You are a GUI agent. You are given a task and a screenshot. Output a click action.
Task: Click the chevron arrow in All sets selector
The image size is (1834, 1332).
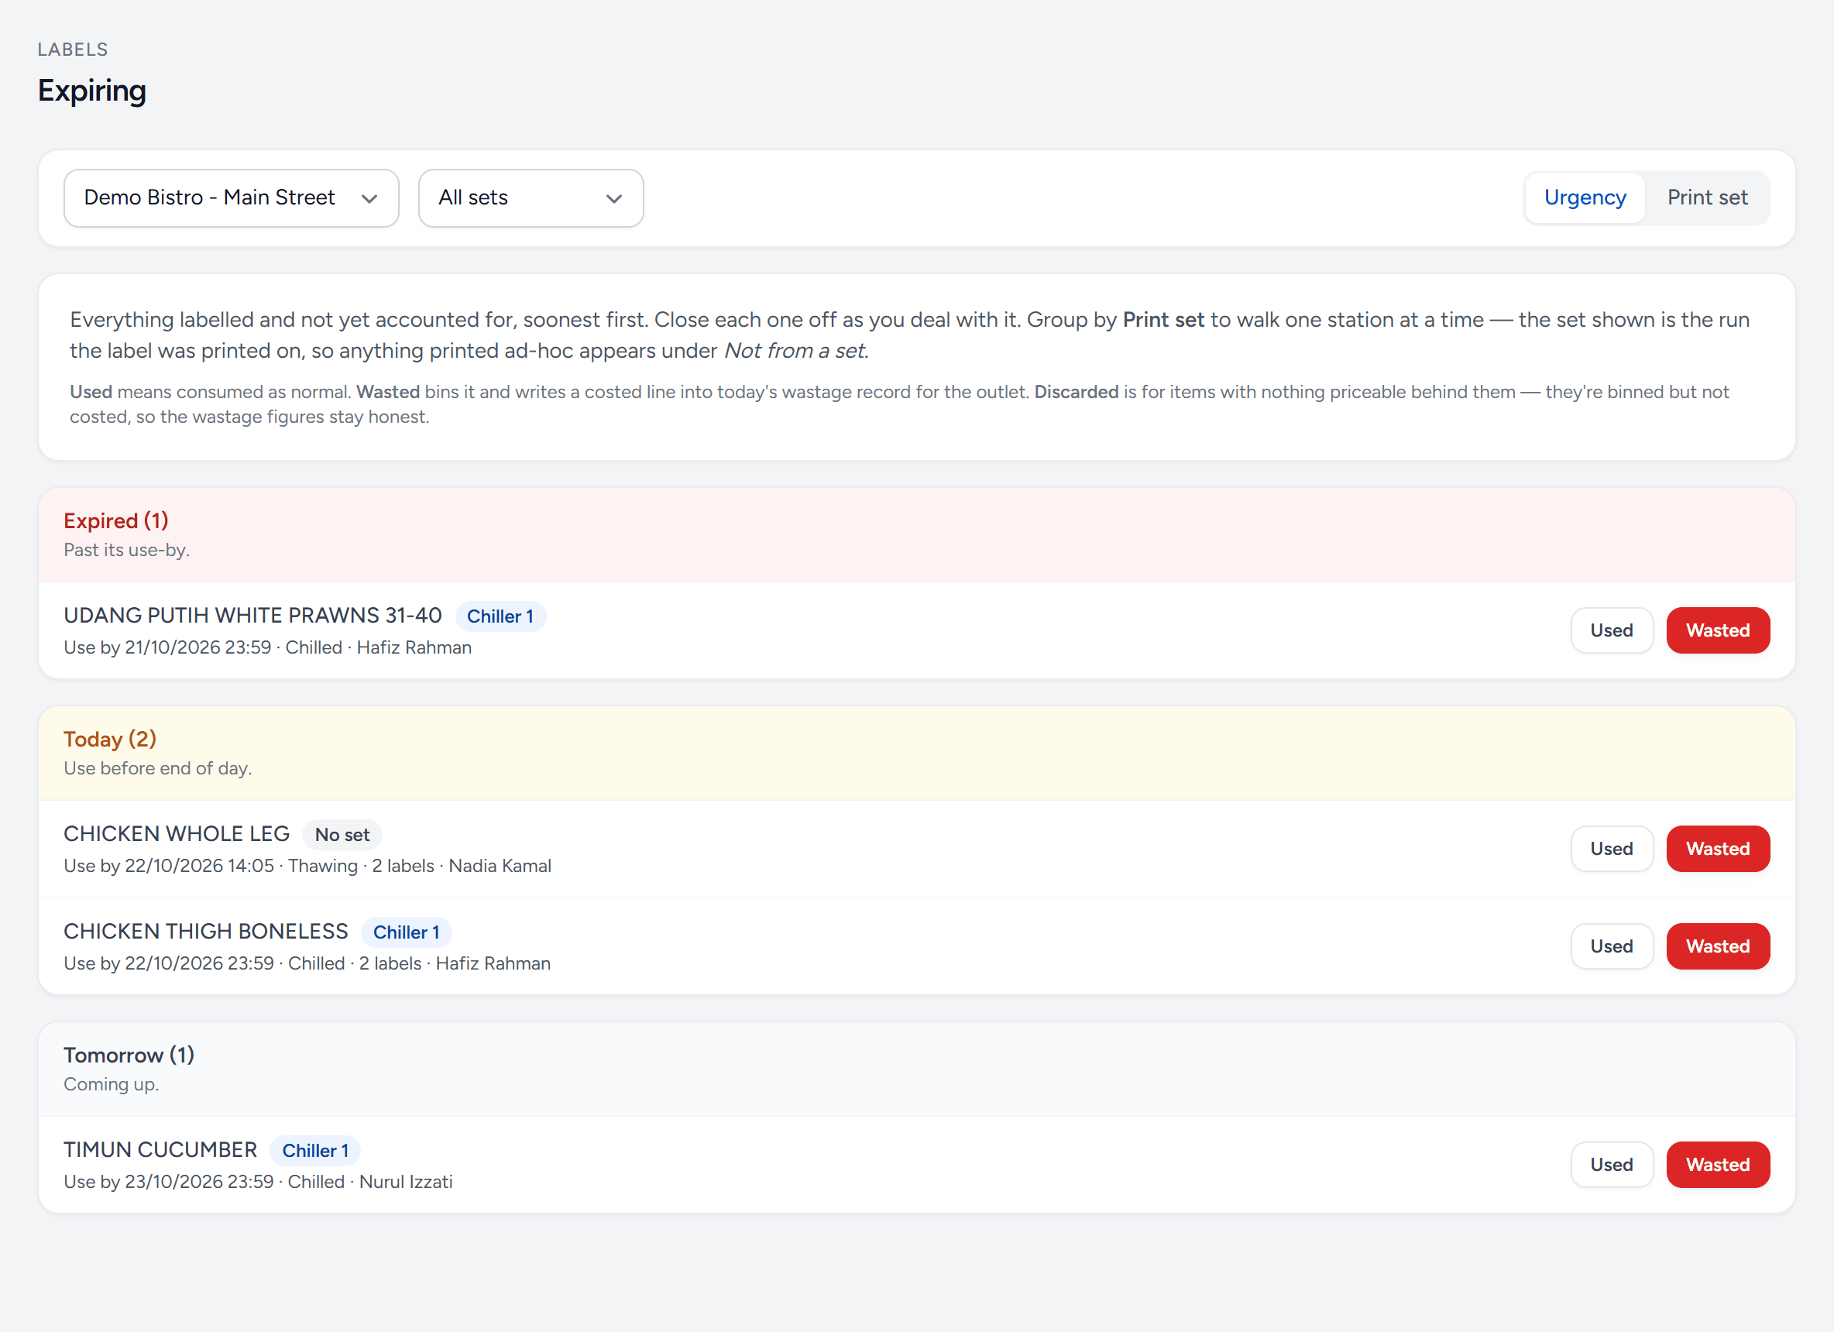[615, 199]
